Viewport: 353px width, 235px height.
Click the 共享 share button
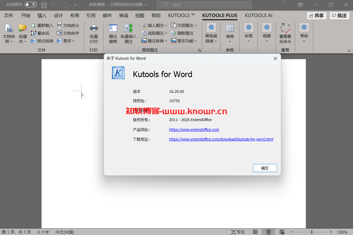tap(316, 16)
